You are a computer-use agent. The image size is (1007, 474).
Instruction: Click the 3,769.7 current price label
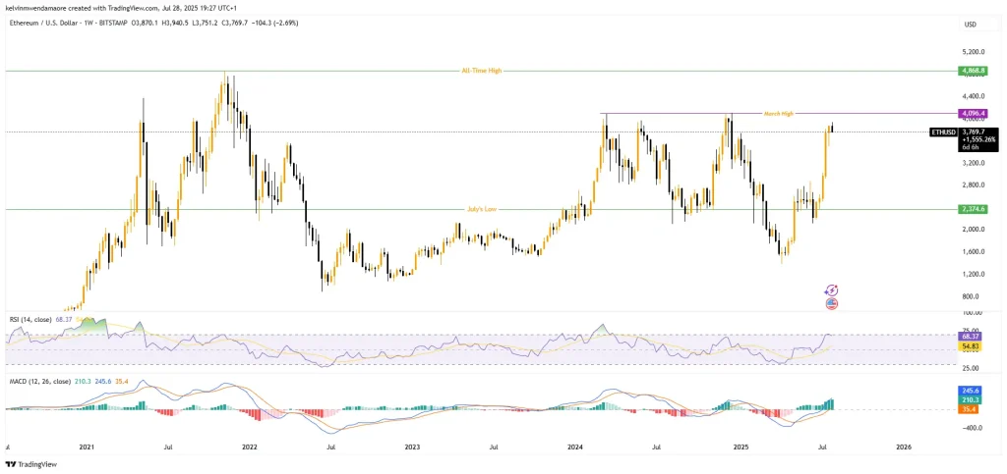976,132
